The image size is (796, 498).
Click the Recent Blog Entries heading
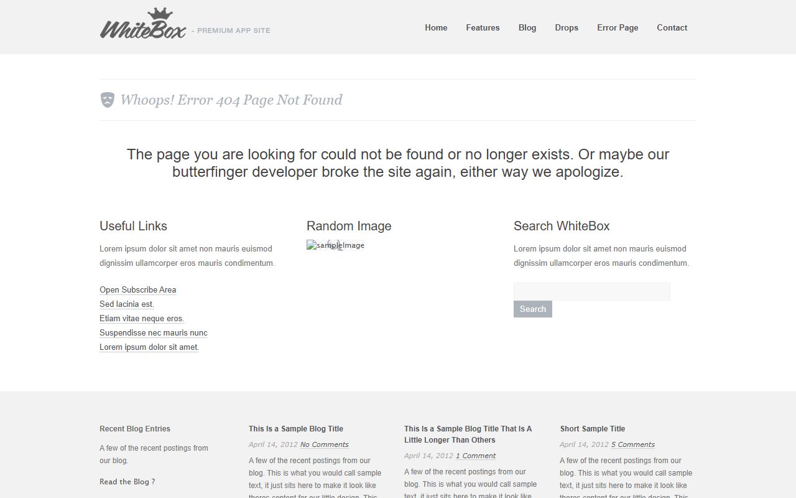135,428
